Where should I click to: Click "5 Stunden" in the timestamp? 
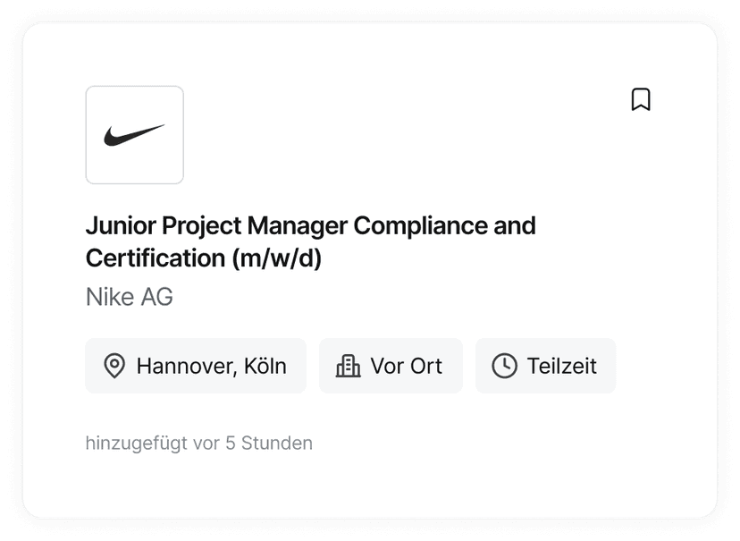[269, 443]
